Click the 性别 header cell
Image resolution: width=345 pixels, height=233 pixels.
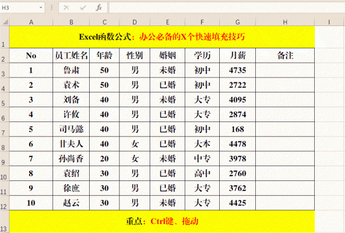(x=135, y=55)
